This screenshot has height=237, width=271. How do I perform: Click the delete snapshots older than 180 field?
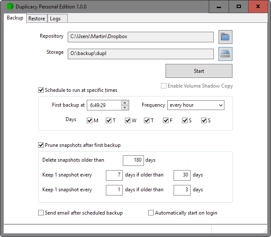click(x=133, y=160)
